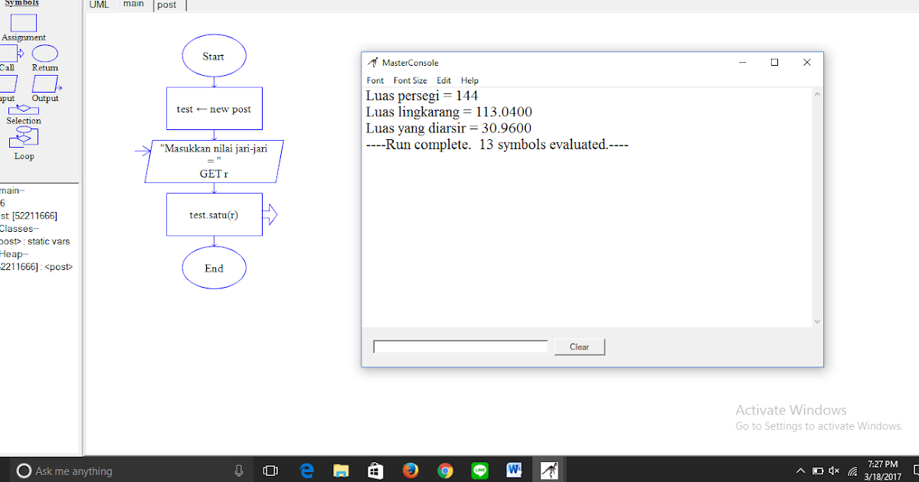Check the battery tray icon

pyautogui.click(x=818, y=471)
